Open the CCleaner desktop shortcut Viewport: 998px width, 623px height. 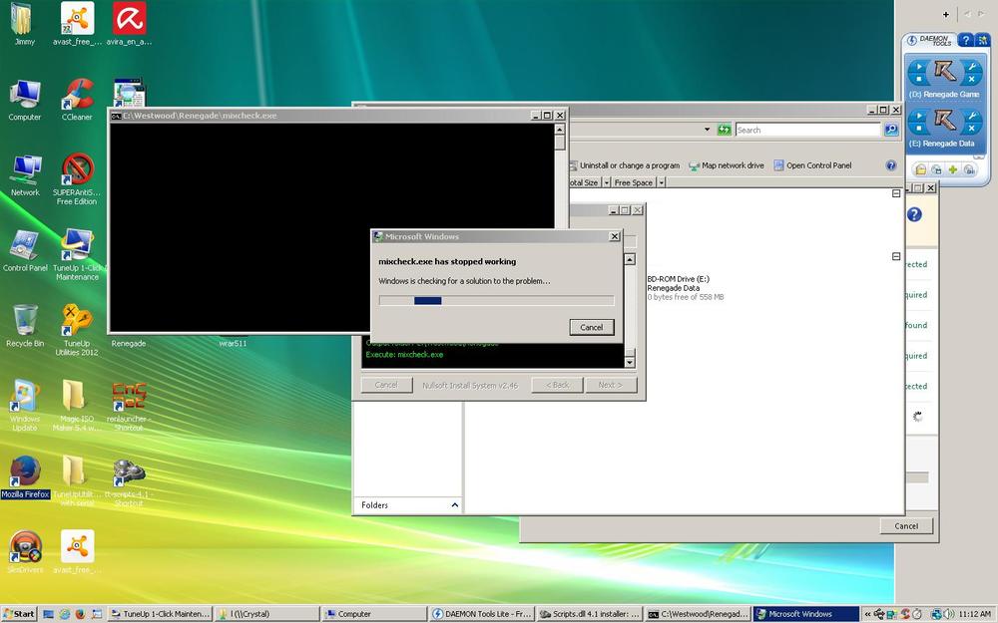(x=77, y=99)
